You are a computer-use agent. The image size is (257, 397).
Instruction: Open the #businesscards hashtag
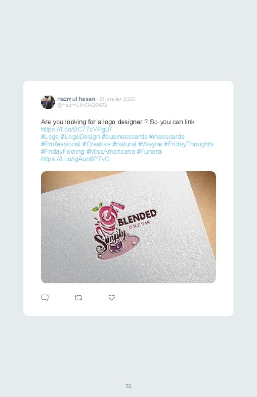pos(125,137)
